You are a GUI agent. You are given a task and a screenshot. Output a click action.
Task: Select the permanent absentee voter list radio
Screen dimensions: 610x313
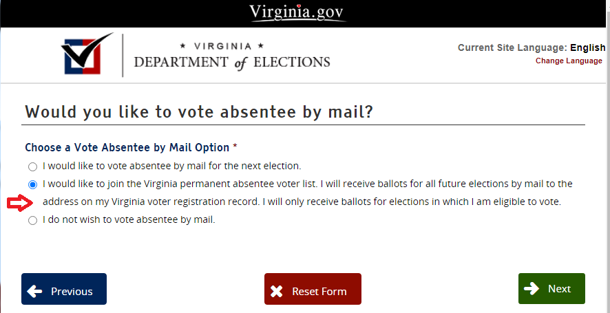click(x=32, y=184)
